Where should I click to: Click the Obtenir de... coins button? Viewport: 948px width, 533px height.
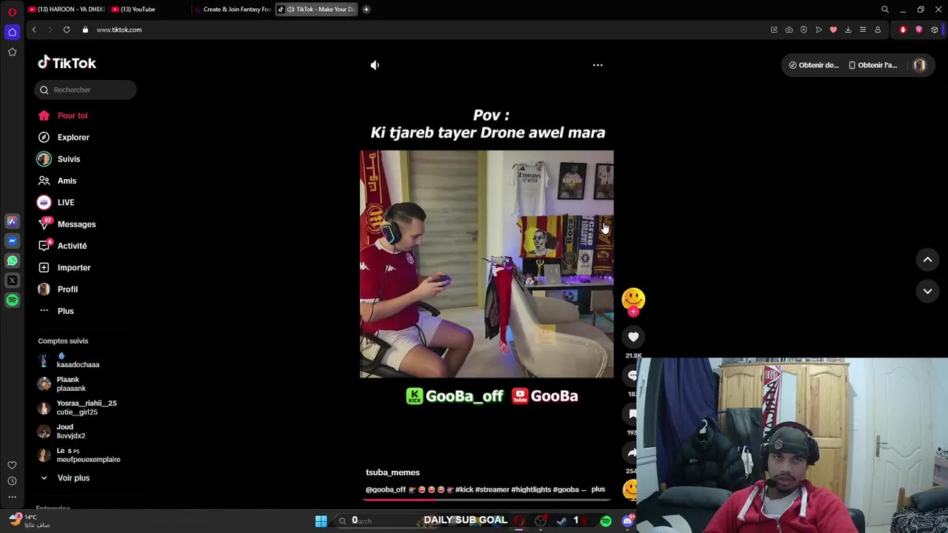pos(813,65)
